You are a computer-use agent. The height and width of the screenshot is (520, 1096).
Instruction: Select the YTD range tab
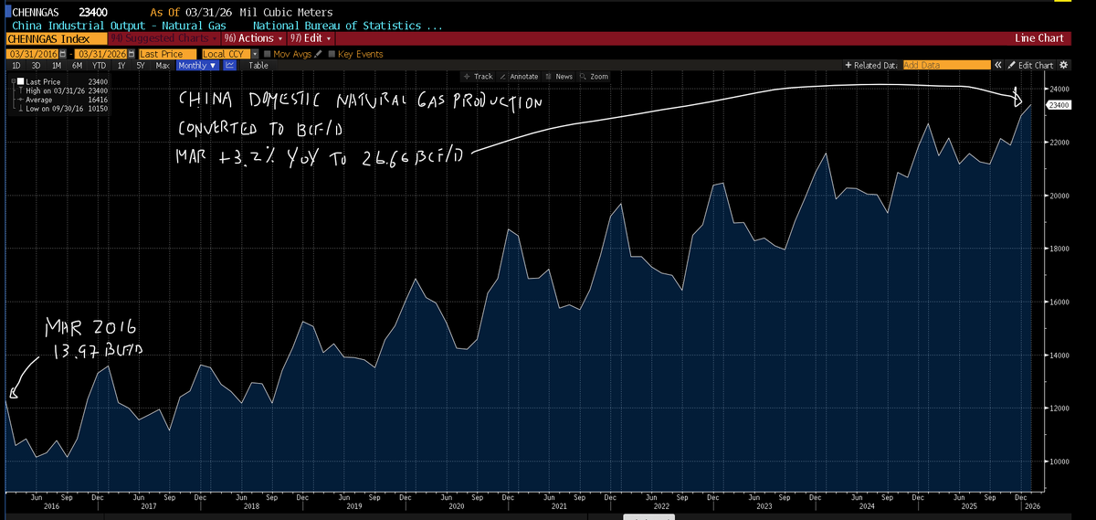pyautogui.click(x=99, y=66)
